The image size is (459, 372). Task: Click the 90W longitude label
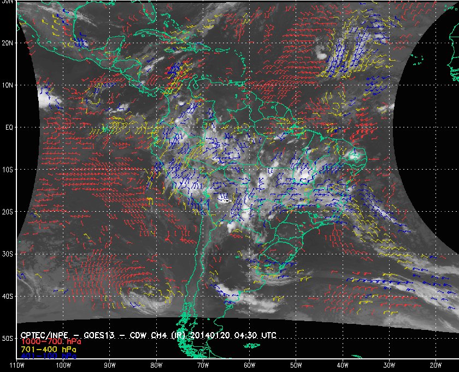tap(110, 365)
